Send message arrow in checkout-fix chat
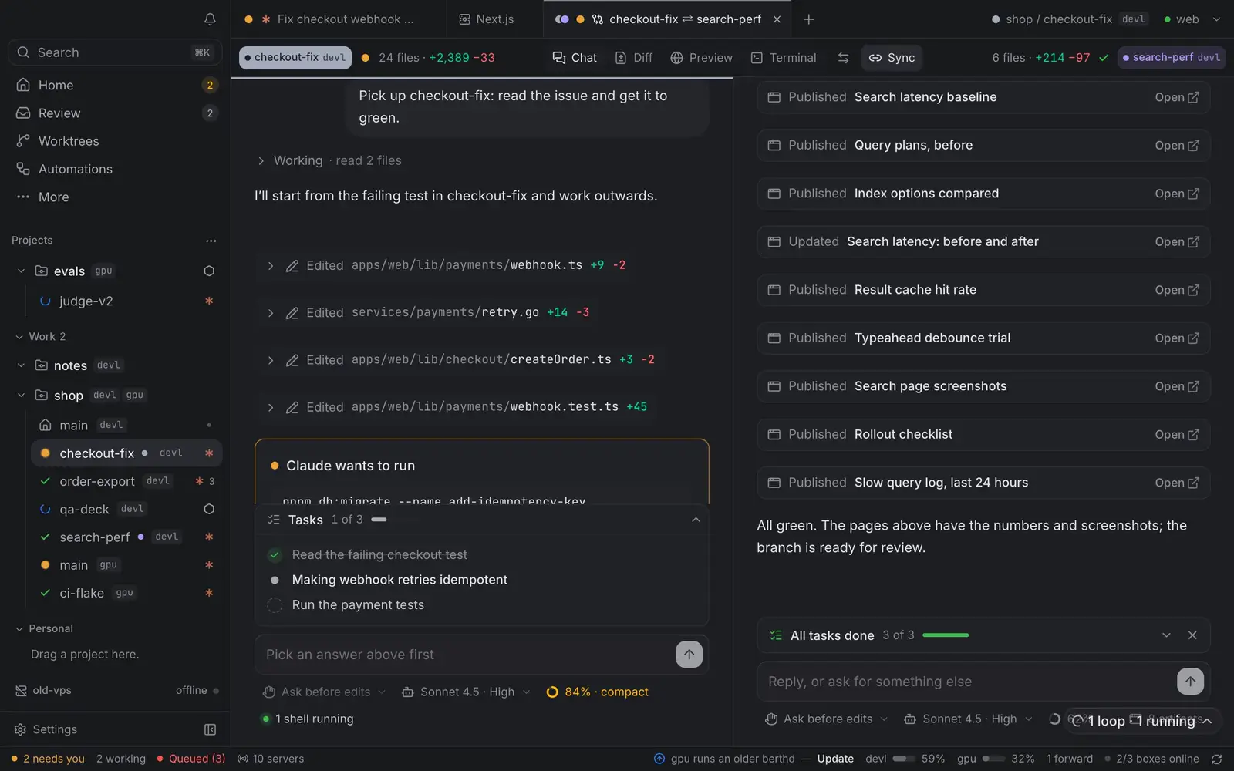This screenshot has height=771, width=1234. pyautogui.click(x=689, y=655)
